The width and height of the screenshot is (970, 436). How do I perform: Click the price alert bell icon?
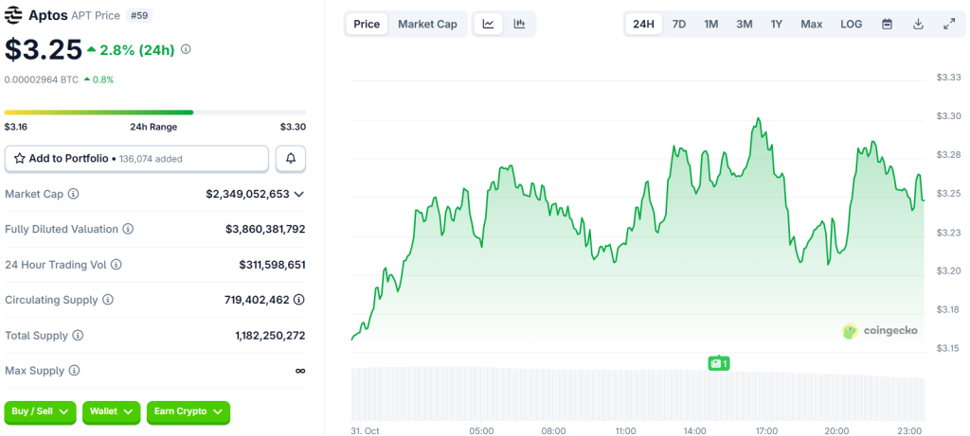coord(291,159)
